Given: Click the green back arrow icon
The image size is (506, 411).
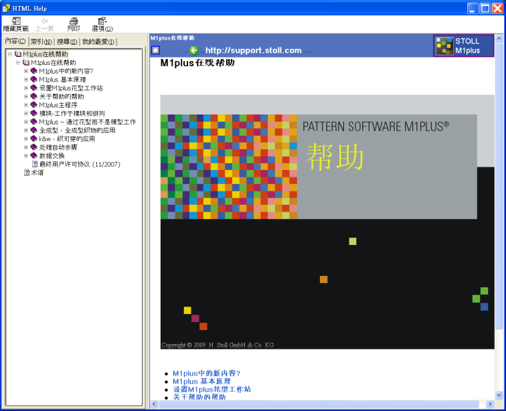Looking at the screenshot, I should (x=193, y=50).
